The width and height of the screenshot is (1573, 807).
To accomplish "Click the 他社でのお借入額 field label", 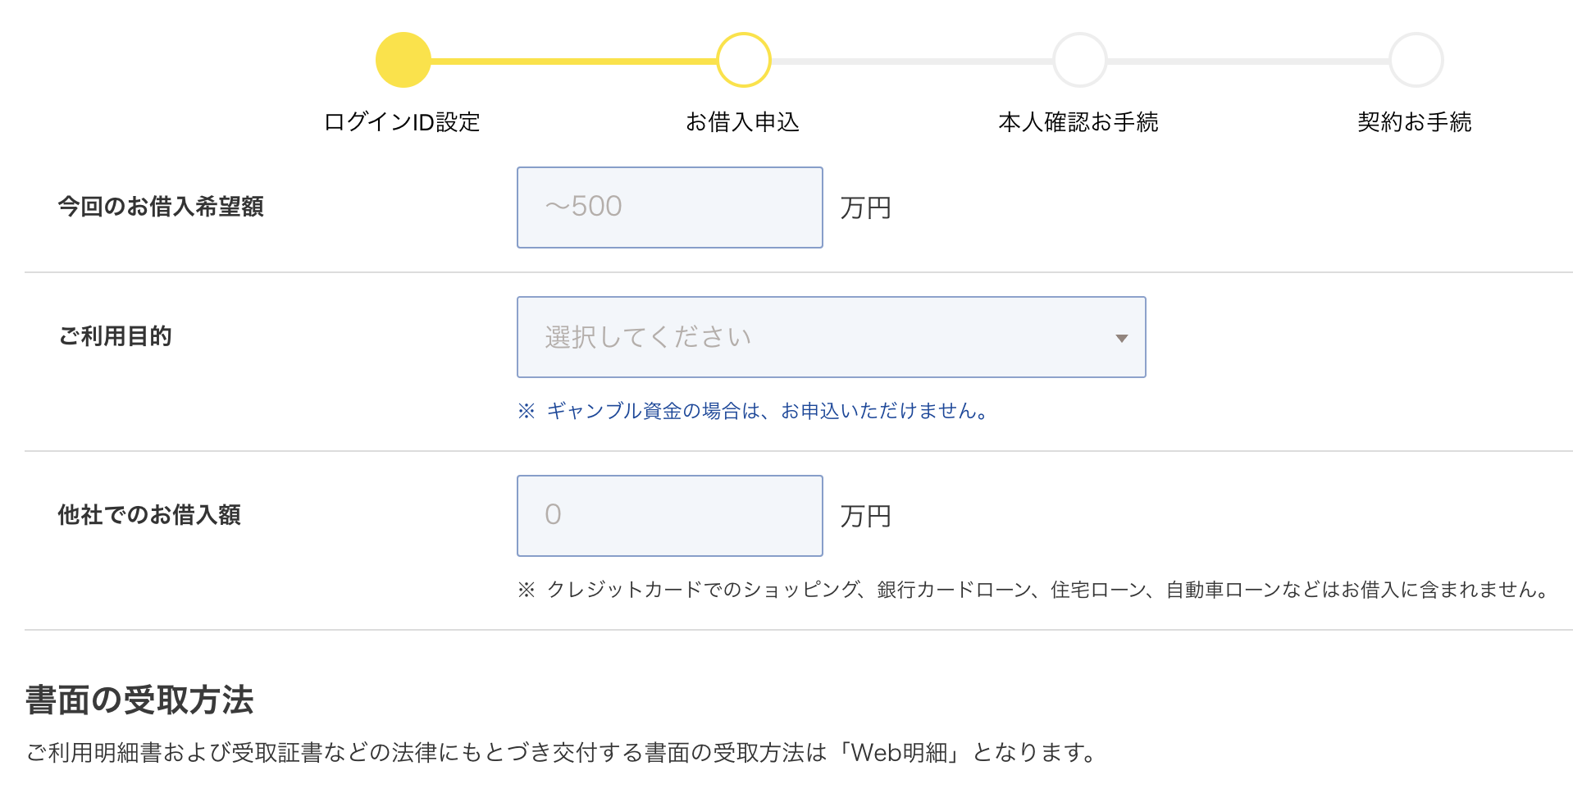I will [x=149, y=515].
